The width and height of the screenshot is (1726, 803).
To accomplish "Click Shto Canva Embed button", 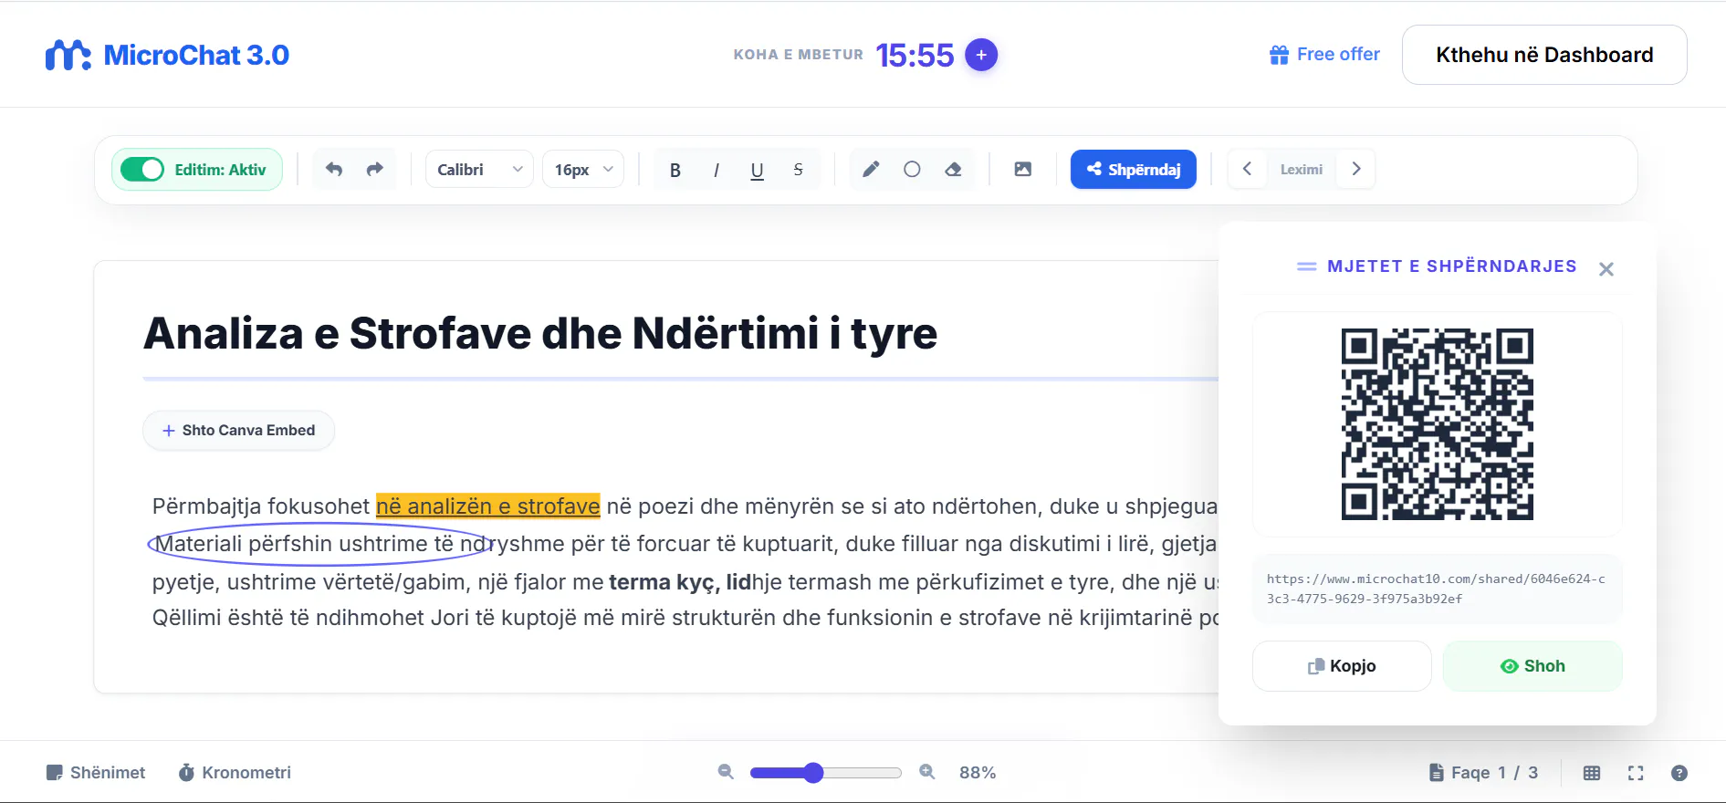I will [x=239, y=431].
